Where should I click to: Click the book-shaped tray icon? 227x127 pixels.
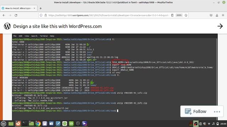tap(200, 124)
